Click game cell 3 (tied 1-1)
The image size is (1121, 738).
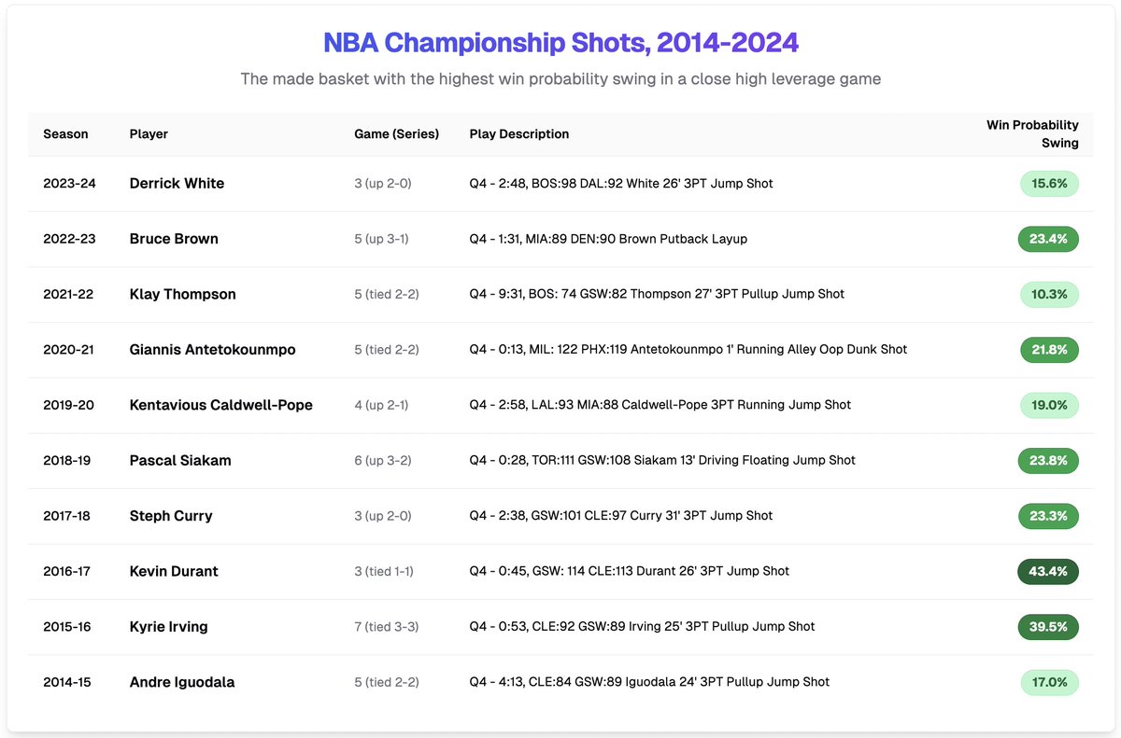click(386, 571)
